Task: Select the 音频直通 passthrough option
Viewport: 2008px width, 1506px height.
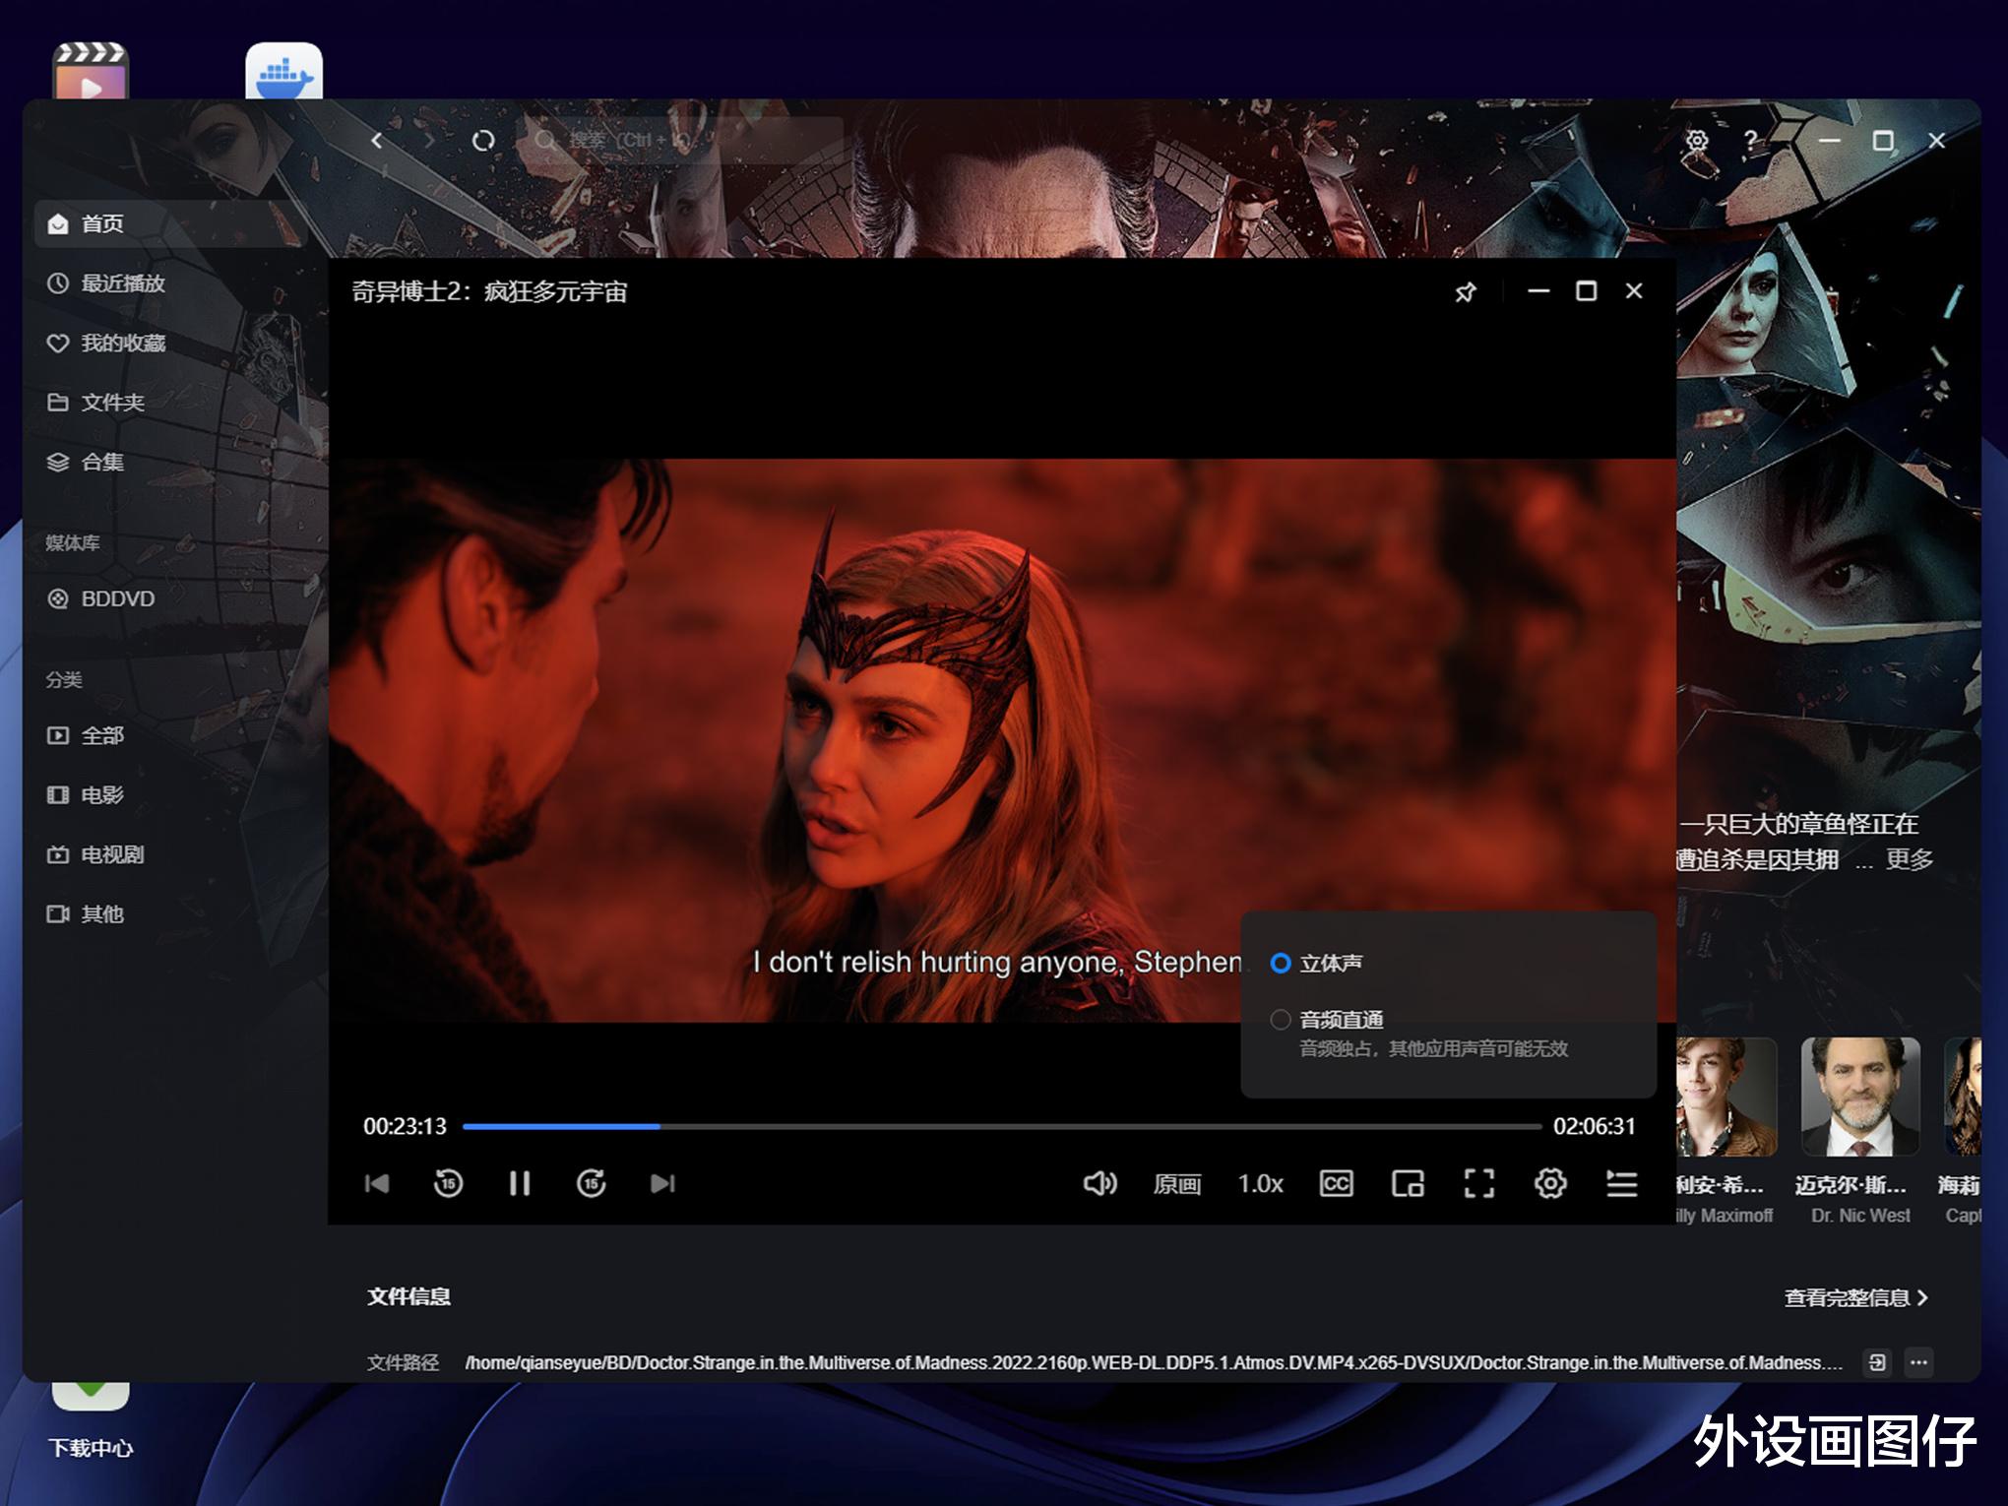Action: [x=1281, y=1020]
